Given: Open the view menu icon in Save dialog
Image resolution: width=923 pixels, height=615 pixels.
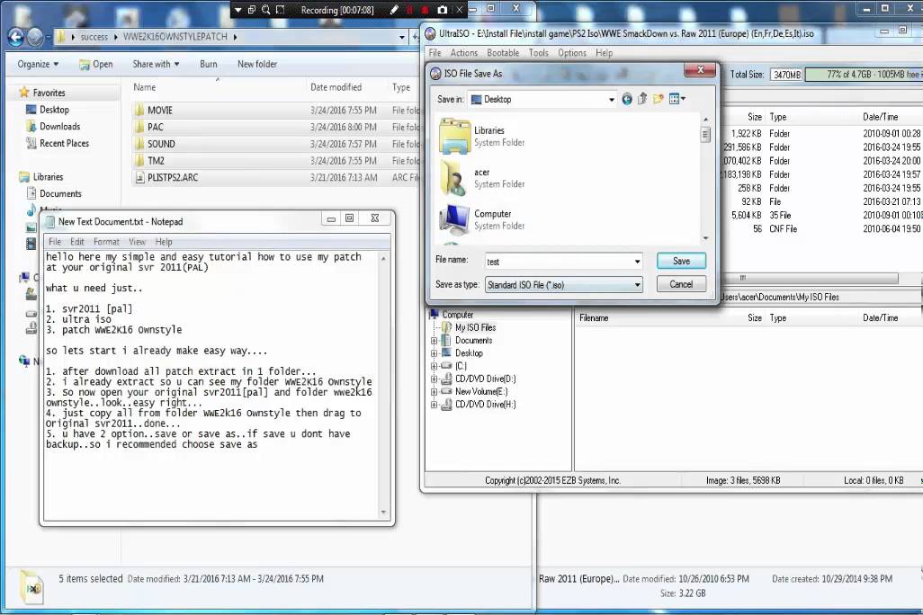Looking at the screenshot, I should tap(677, 99).
